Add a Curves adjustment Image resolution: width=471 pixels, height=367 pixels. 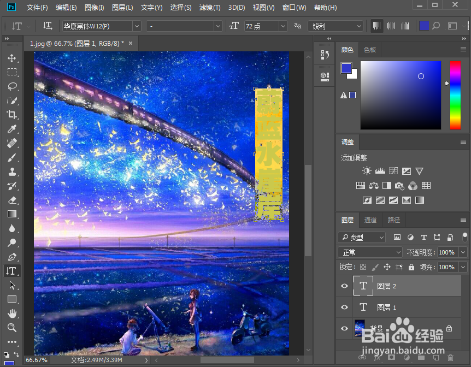point(393,171)
